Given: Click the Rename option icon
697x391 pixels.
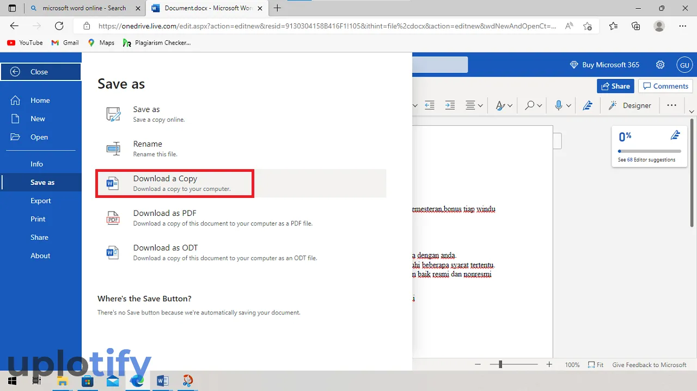Looking at the screenshot, I should [x=113, y=148].
